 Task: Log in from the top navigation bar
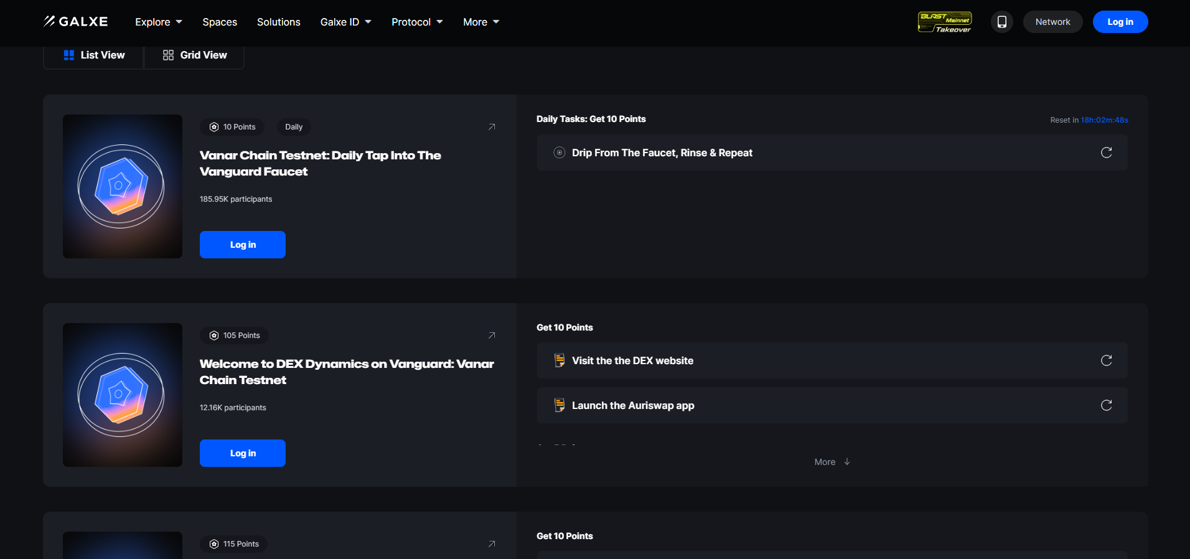pos(1120,22)
